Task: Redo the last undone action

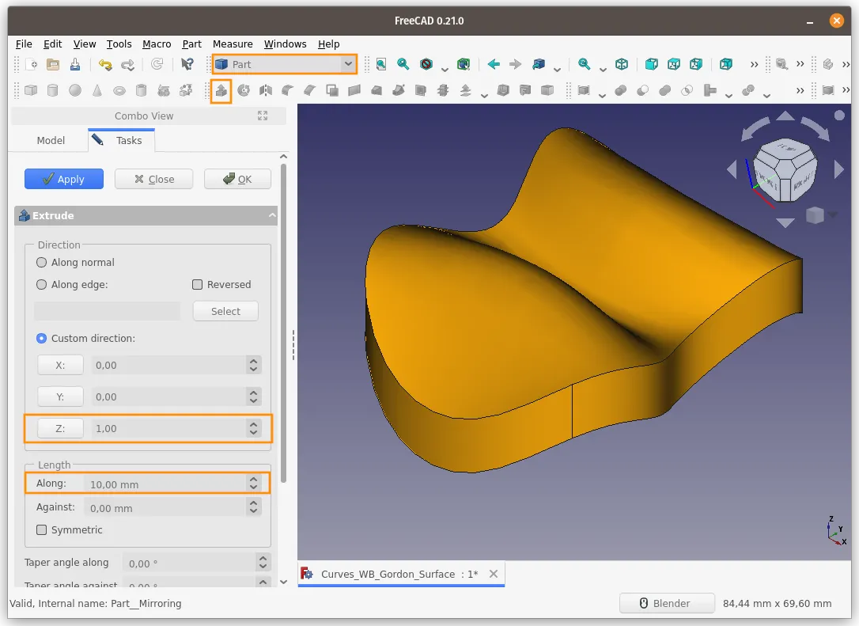Action: click(127, 64)
